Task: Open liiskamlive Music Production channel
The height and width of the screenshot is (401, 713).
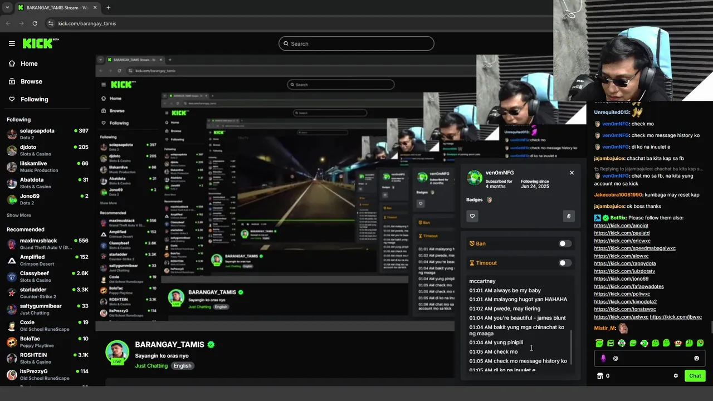Action: click(47, 167)
